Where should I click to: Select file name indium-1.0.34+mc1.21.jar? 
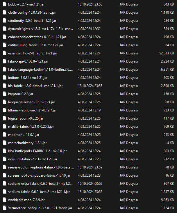point(28,78)
